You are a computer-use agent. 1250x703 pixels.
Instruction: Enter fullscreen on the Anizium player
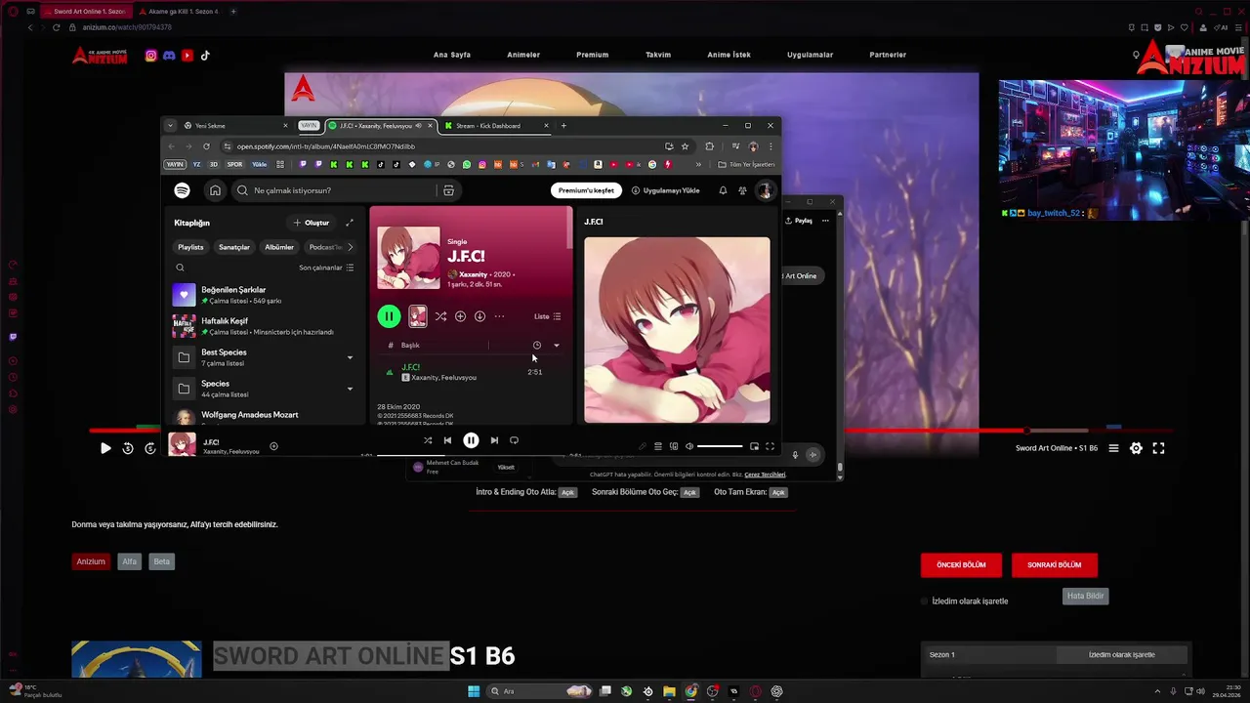(x=1158, y=448)
